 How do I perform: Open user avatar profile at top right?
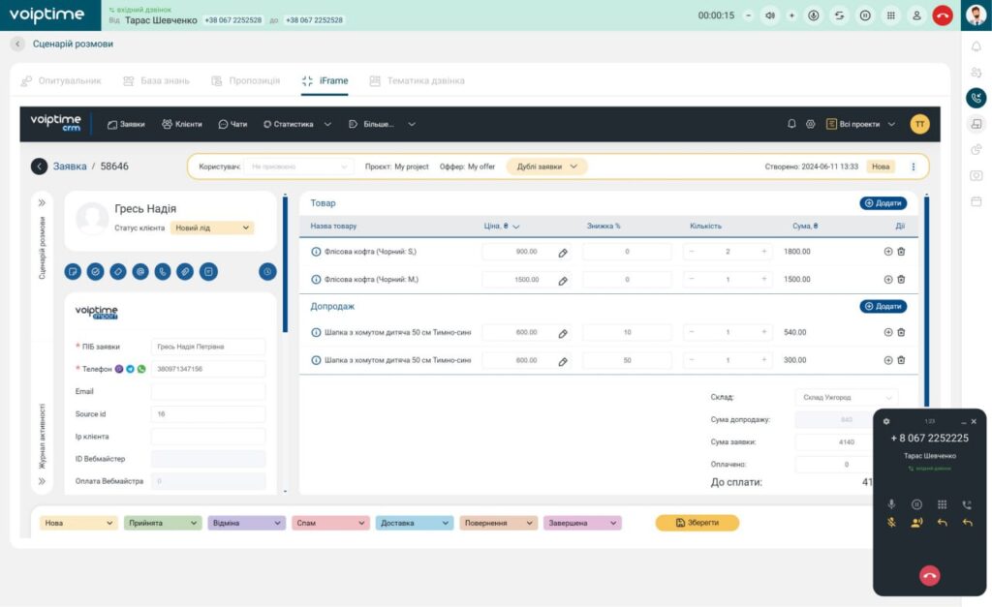point(976,15)
